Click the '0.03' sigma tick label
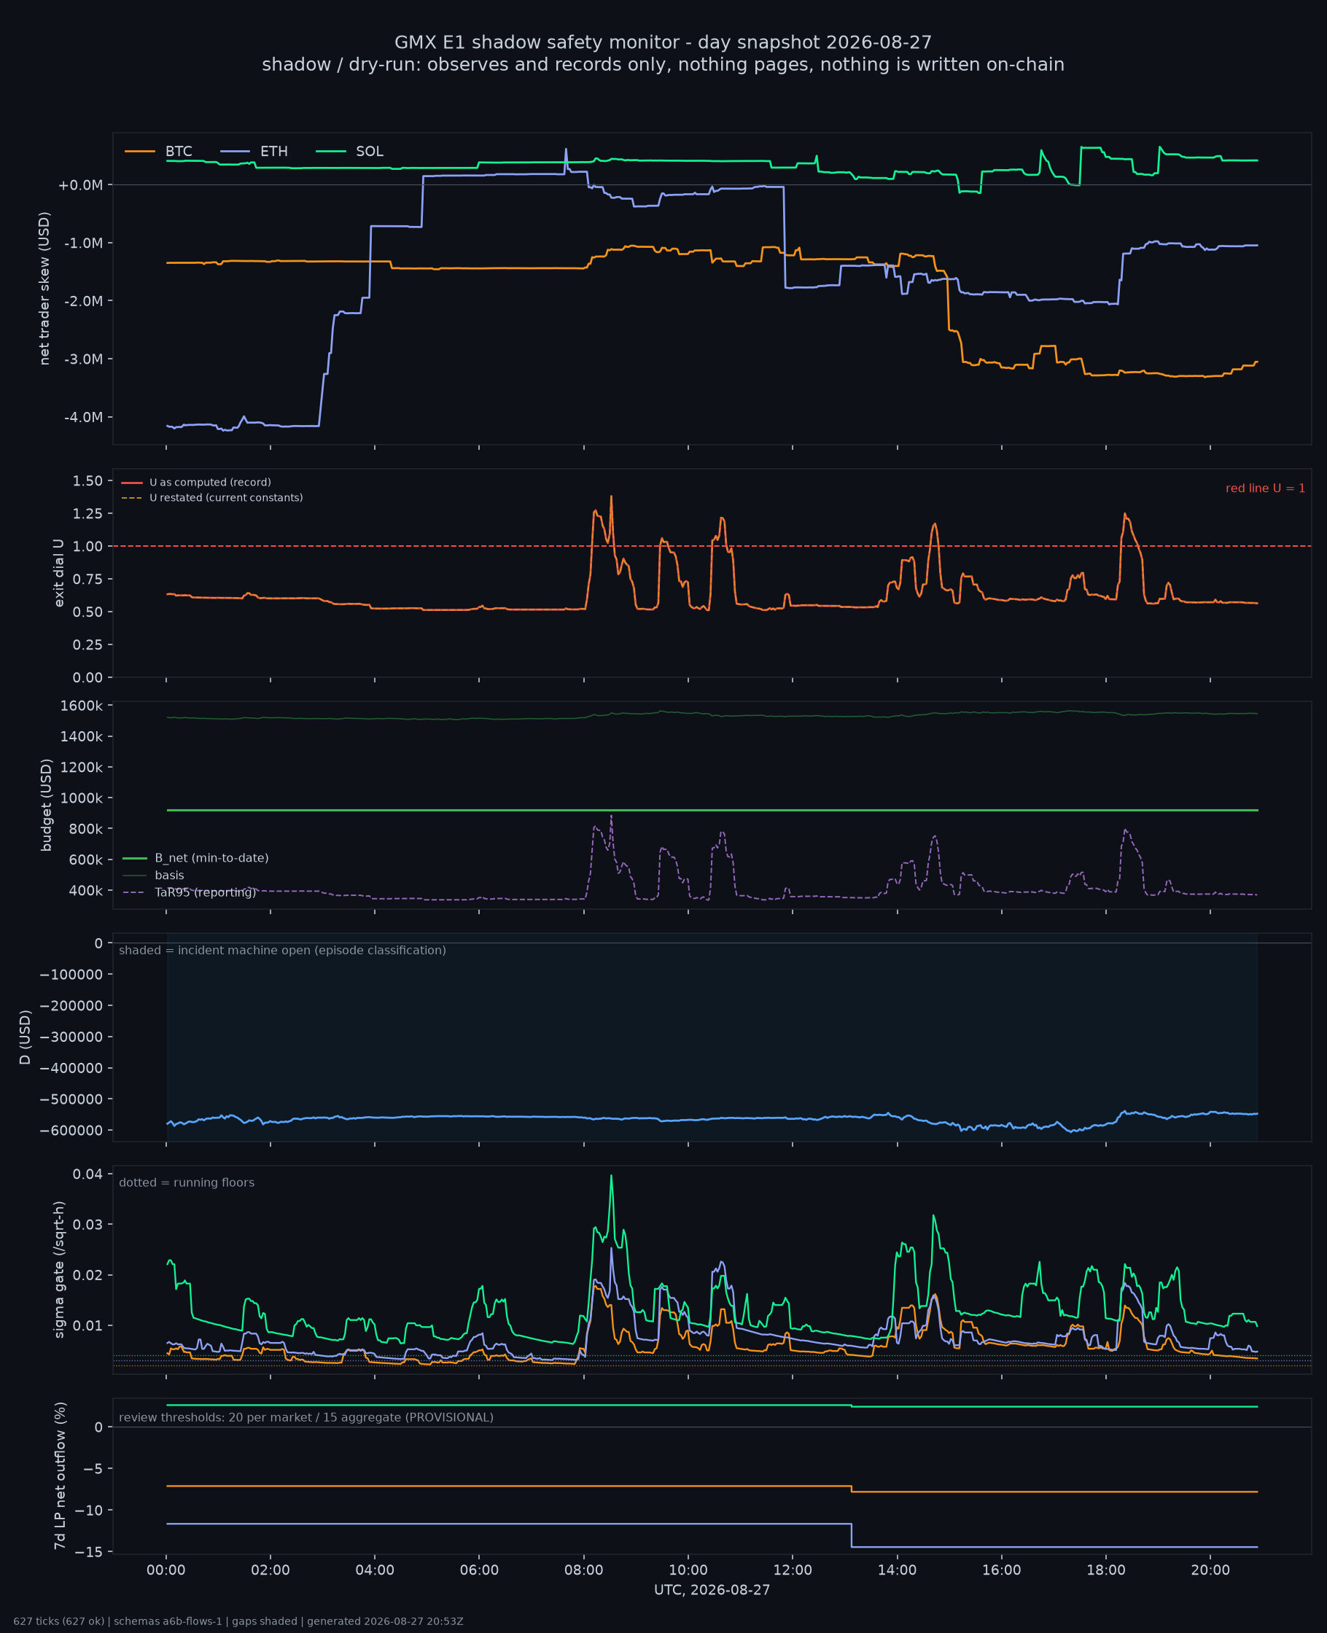 pyautogui.click(x=88, y=1224)
